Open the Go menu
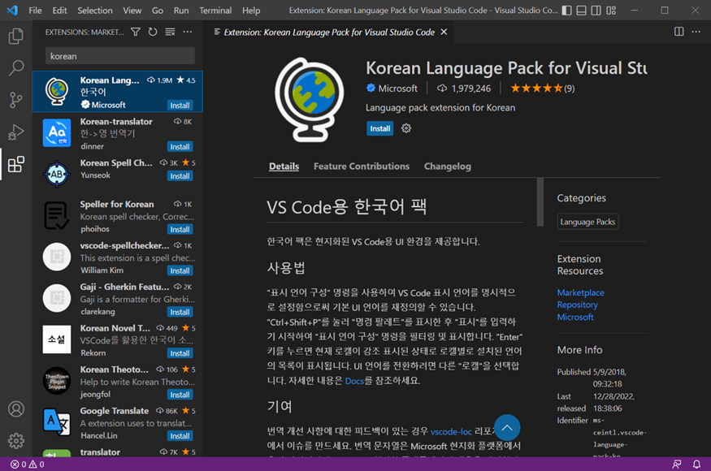This screenshot has width=711, height=471. [x=158, y=11]
